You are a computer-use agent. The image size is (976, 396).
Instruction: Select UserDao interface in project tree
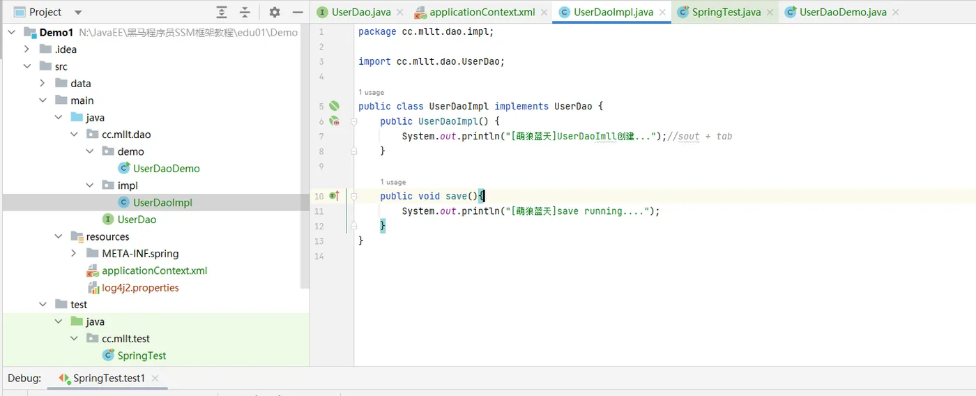(x=137, y=219)
